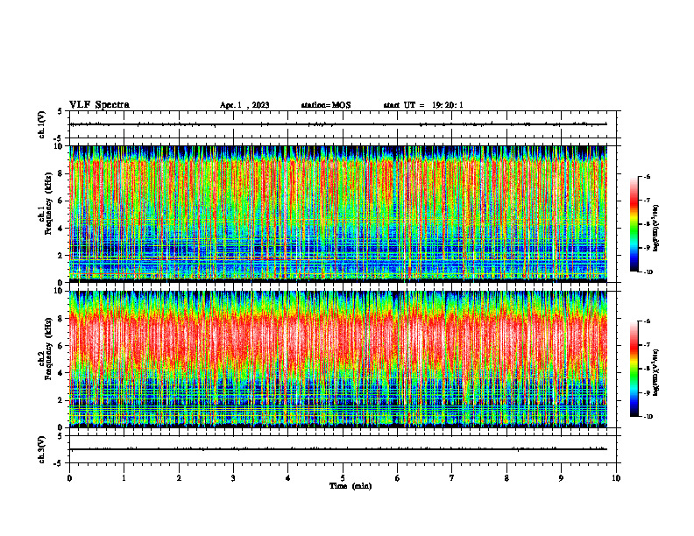Click the ch.2 color bar log(PSD) label
This screenshot has height=536, width=694.
point(656,372)
